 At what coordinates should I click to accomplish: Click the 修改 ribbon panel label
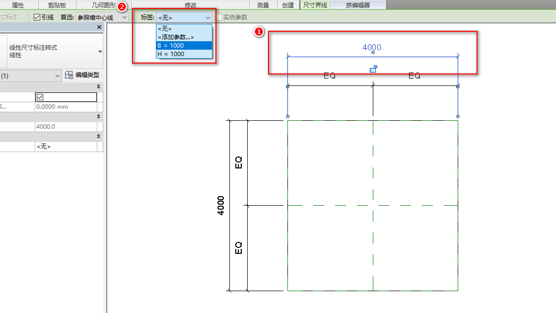tap(191, 5)
